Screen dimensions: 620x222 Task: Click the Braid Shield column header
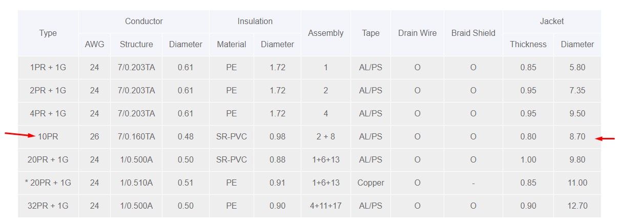pyautogui.click(x=473, y=33)
